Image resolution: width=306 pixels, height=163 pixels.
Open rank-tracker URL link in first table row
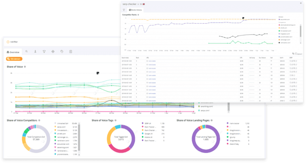152,61
